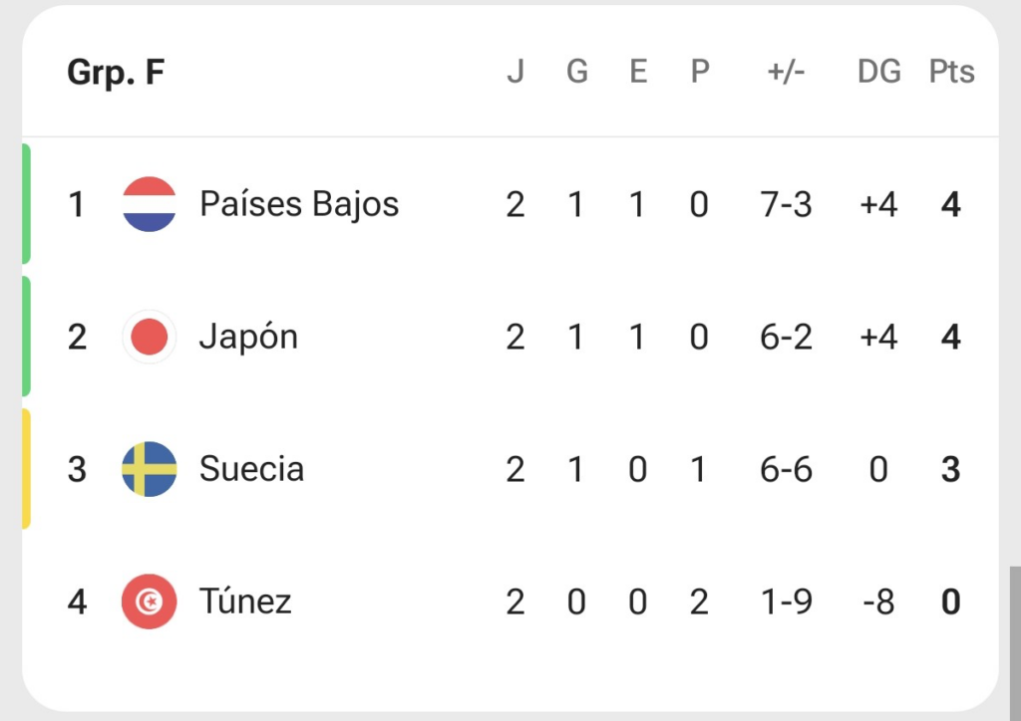Screen dimensions: 1021x721
Task: Select the Grp. F group header
Action: click(116, 72)
